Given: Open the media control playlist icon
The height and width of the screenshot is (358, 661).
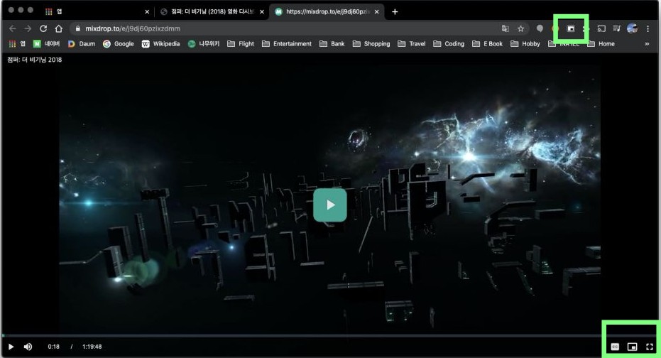Looking at the screenshot, I should [616, 28].
